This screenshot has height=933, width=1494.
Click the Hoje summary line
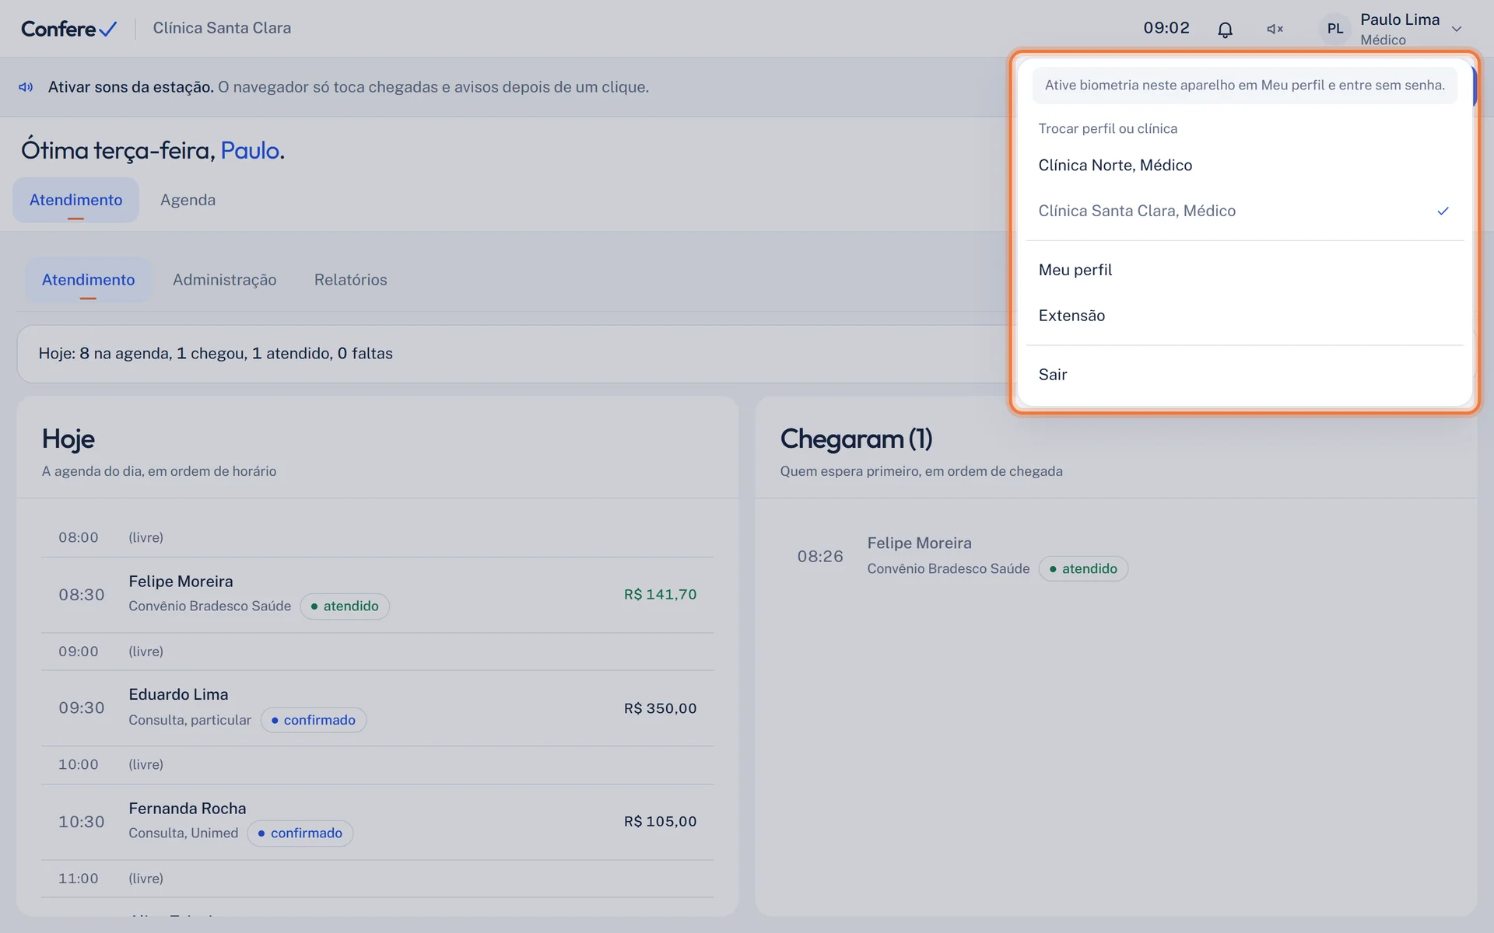coord(216,354)
